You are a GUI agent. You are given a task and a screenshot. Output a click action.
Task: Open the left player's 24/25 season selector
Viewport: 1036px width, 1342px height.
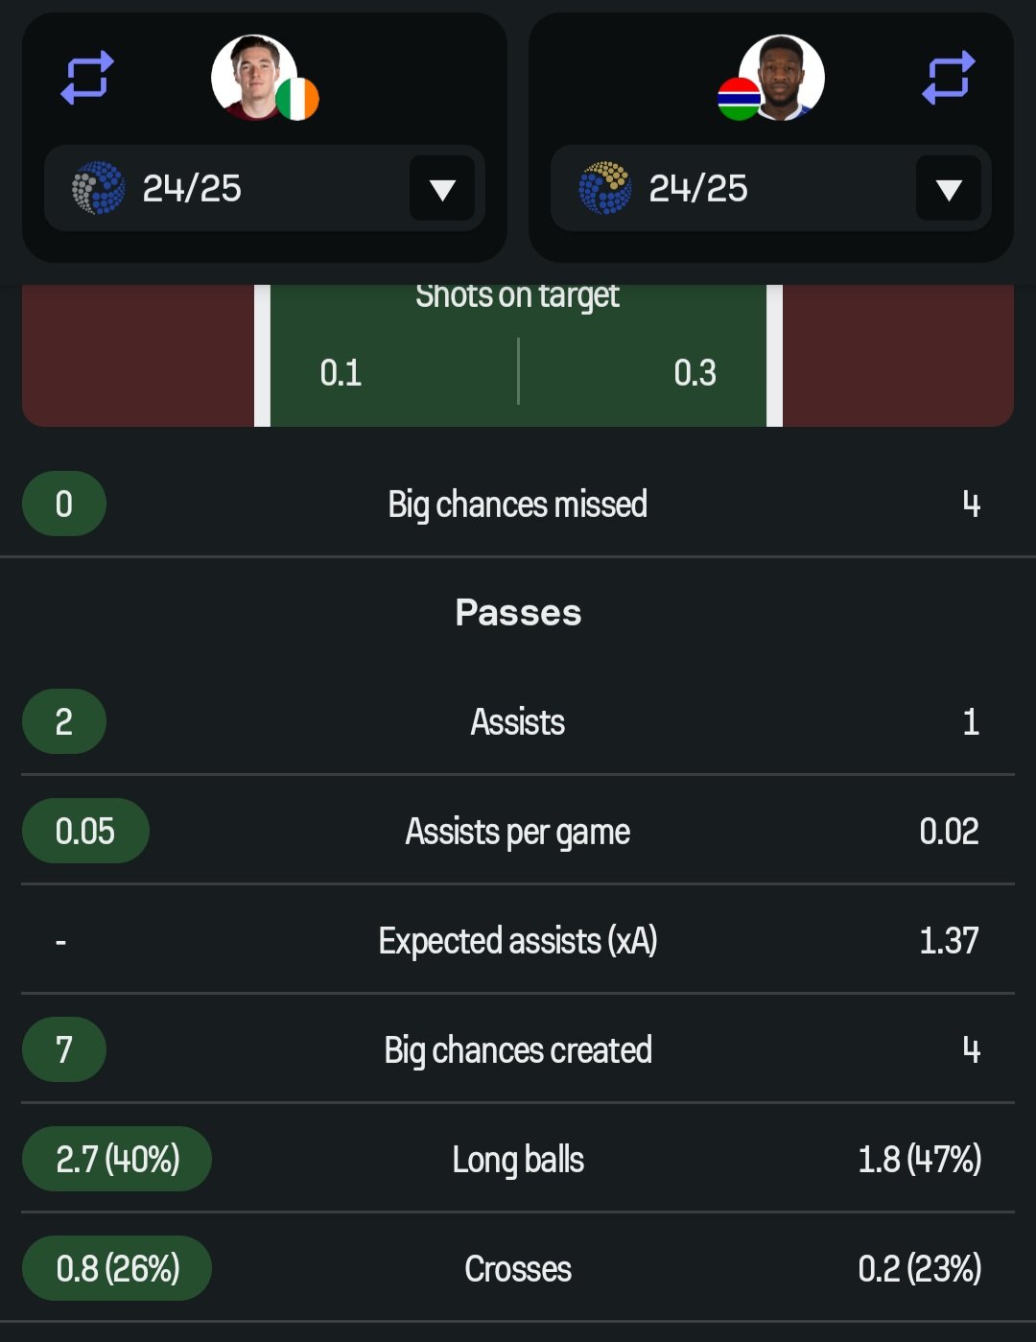(x=265, y=188)
